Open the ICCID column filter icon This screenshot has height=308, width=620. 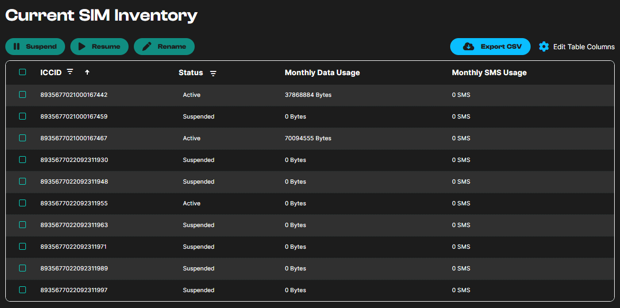pos(70,72)
